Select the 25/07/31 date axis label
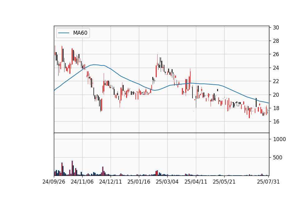 coord(268,182)
